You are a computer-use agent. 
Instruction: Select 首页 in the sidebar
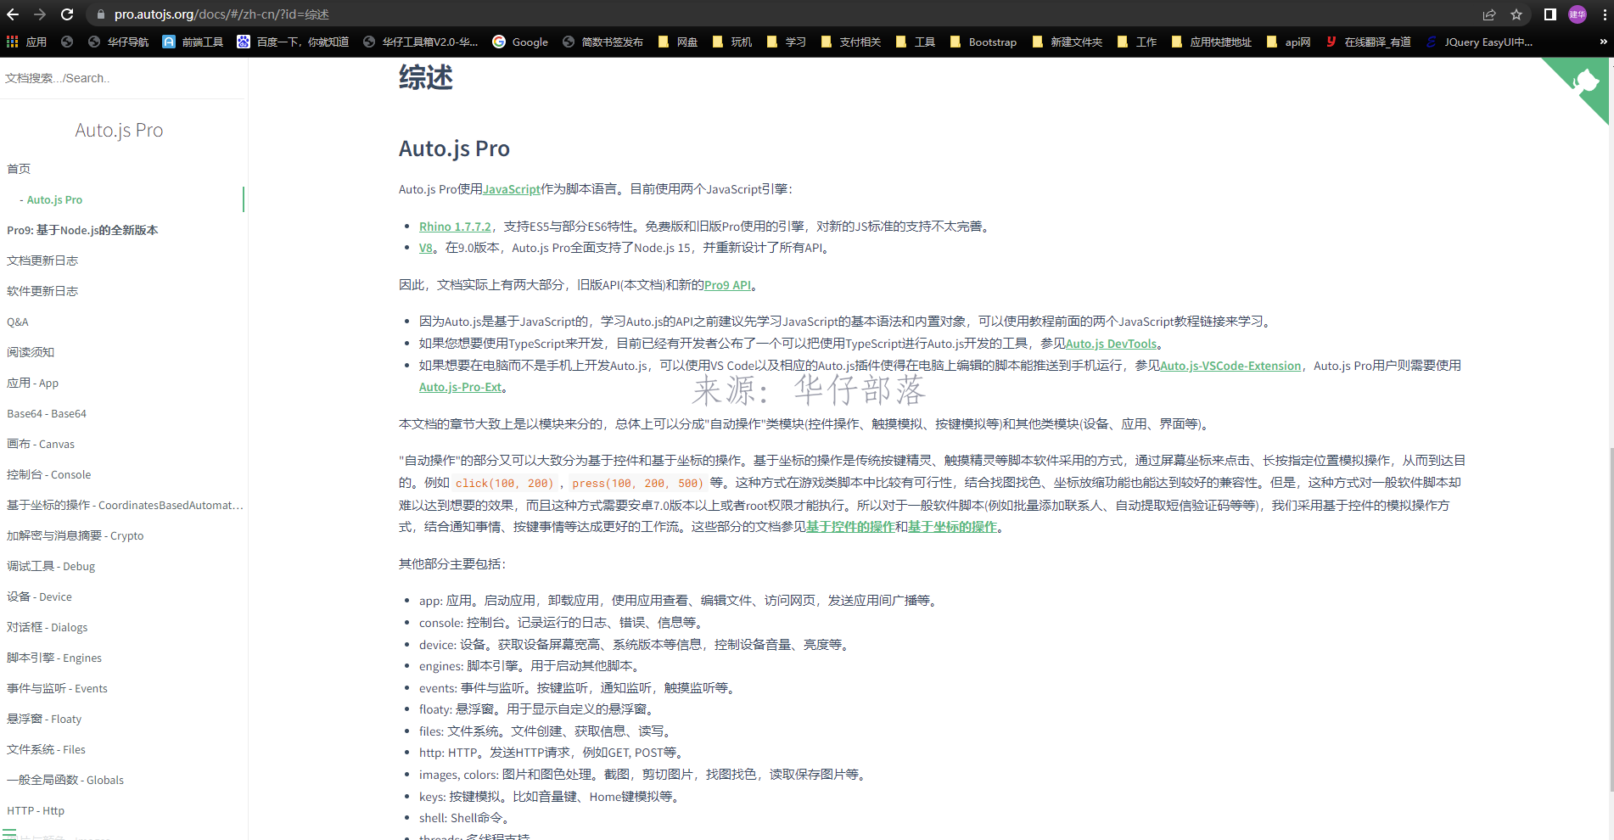click(x=19, y=169)
